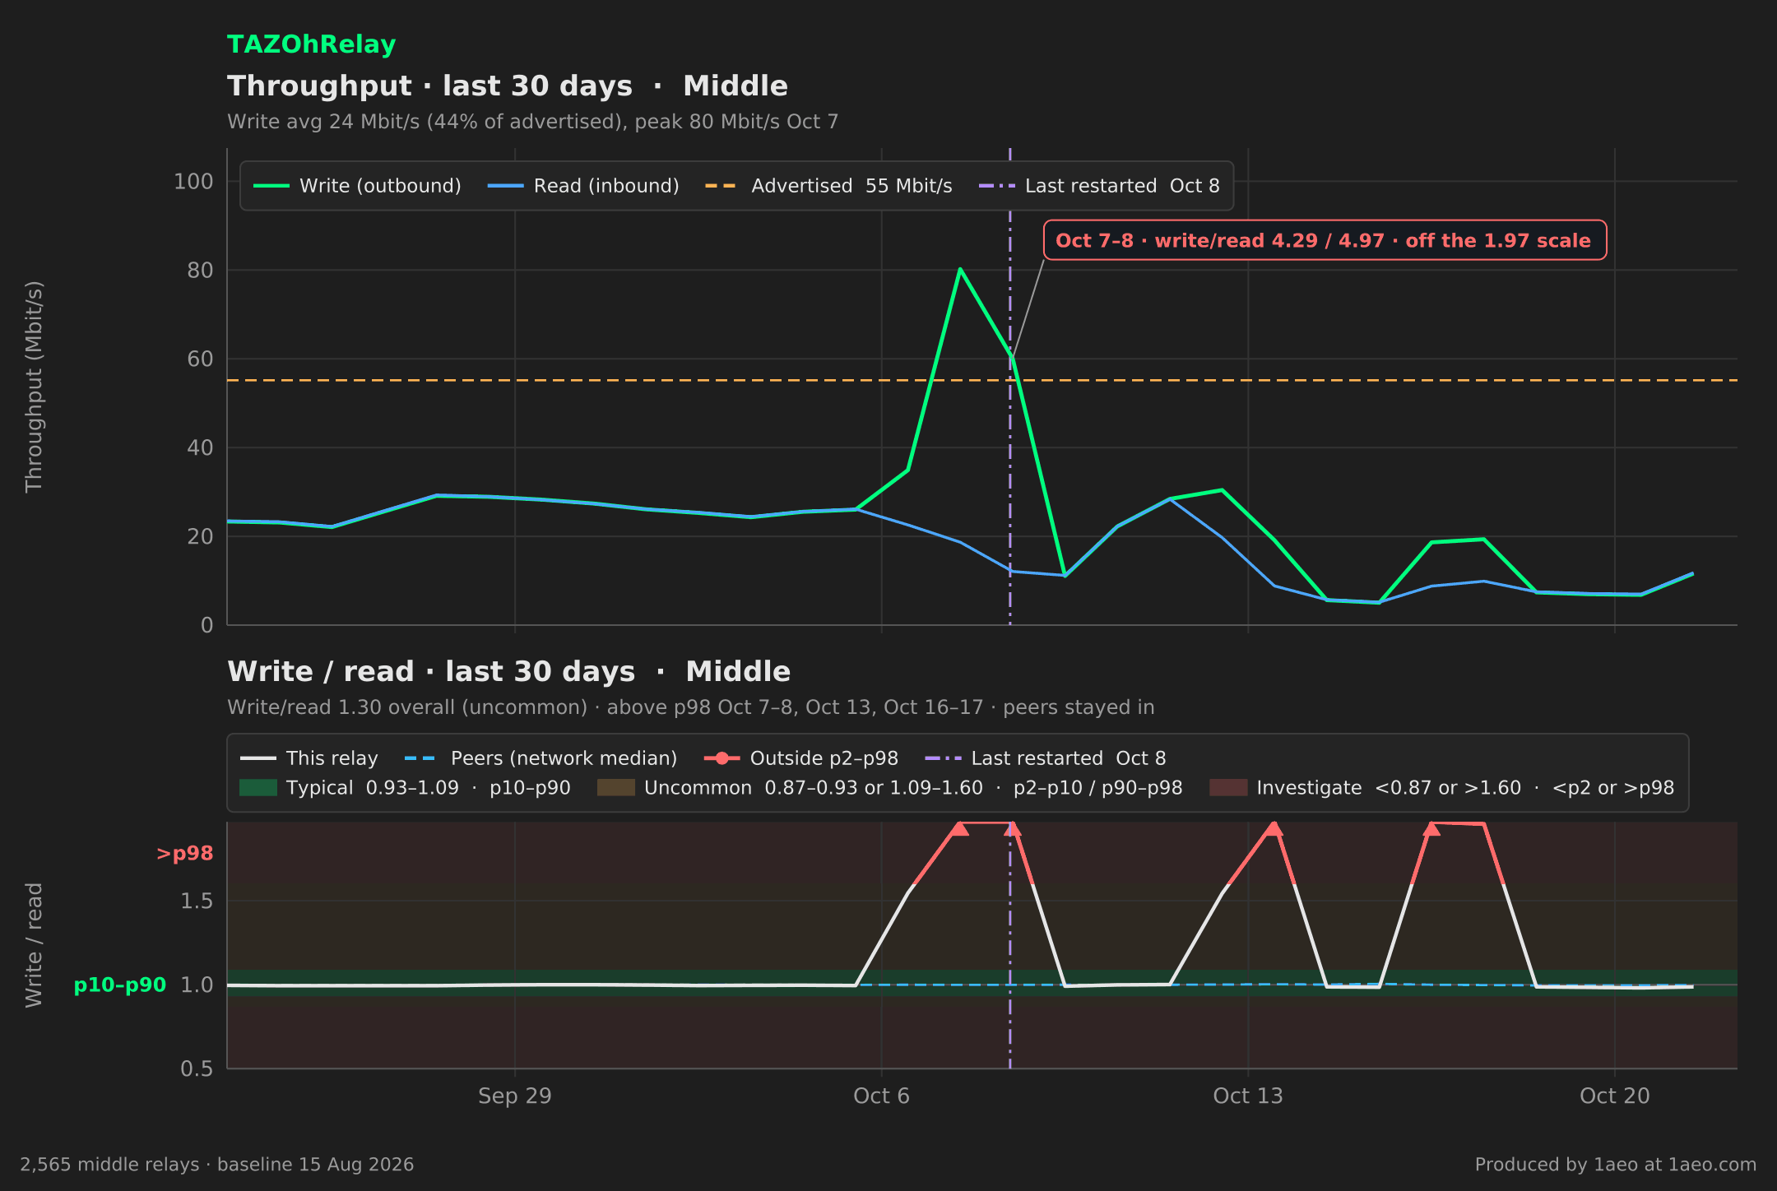Click 2,565 middle relays footer text

coord(217,1165)
